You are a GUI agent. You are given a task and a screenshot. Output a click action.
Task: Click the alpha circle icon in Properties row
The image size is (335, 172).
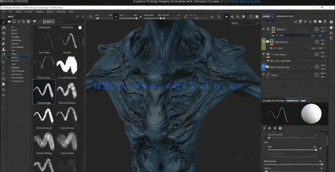tap(269, 128)
